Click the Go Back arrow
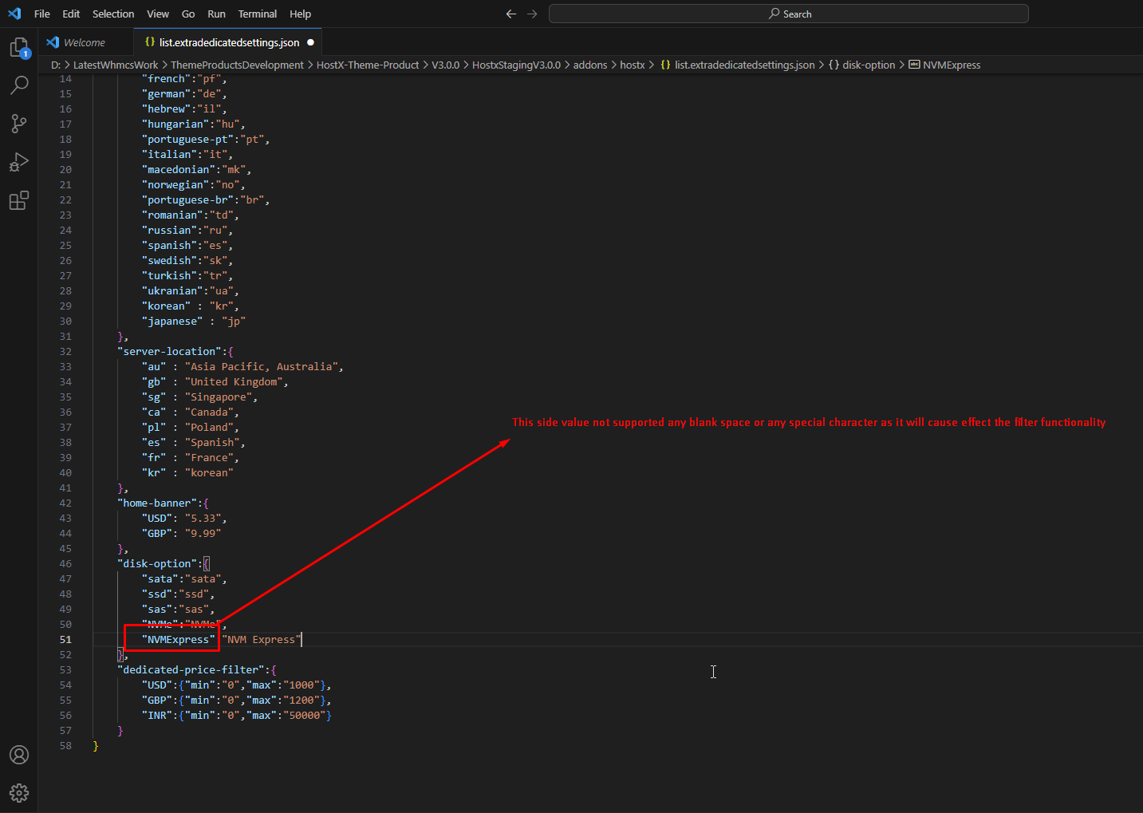This screenshot has width=1143, height=813. click(511, 14)
